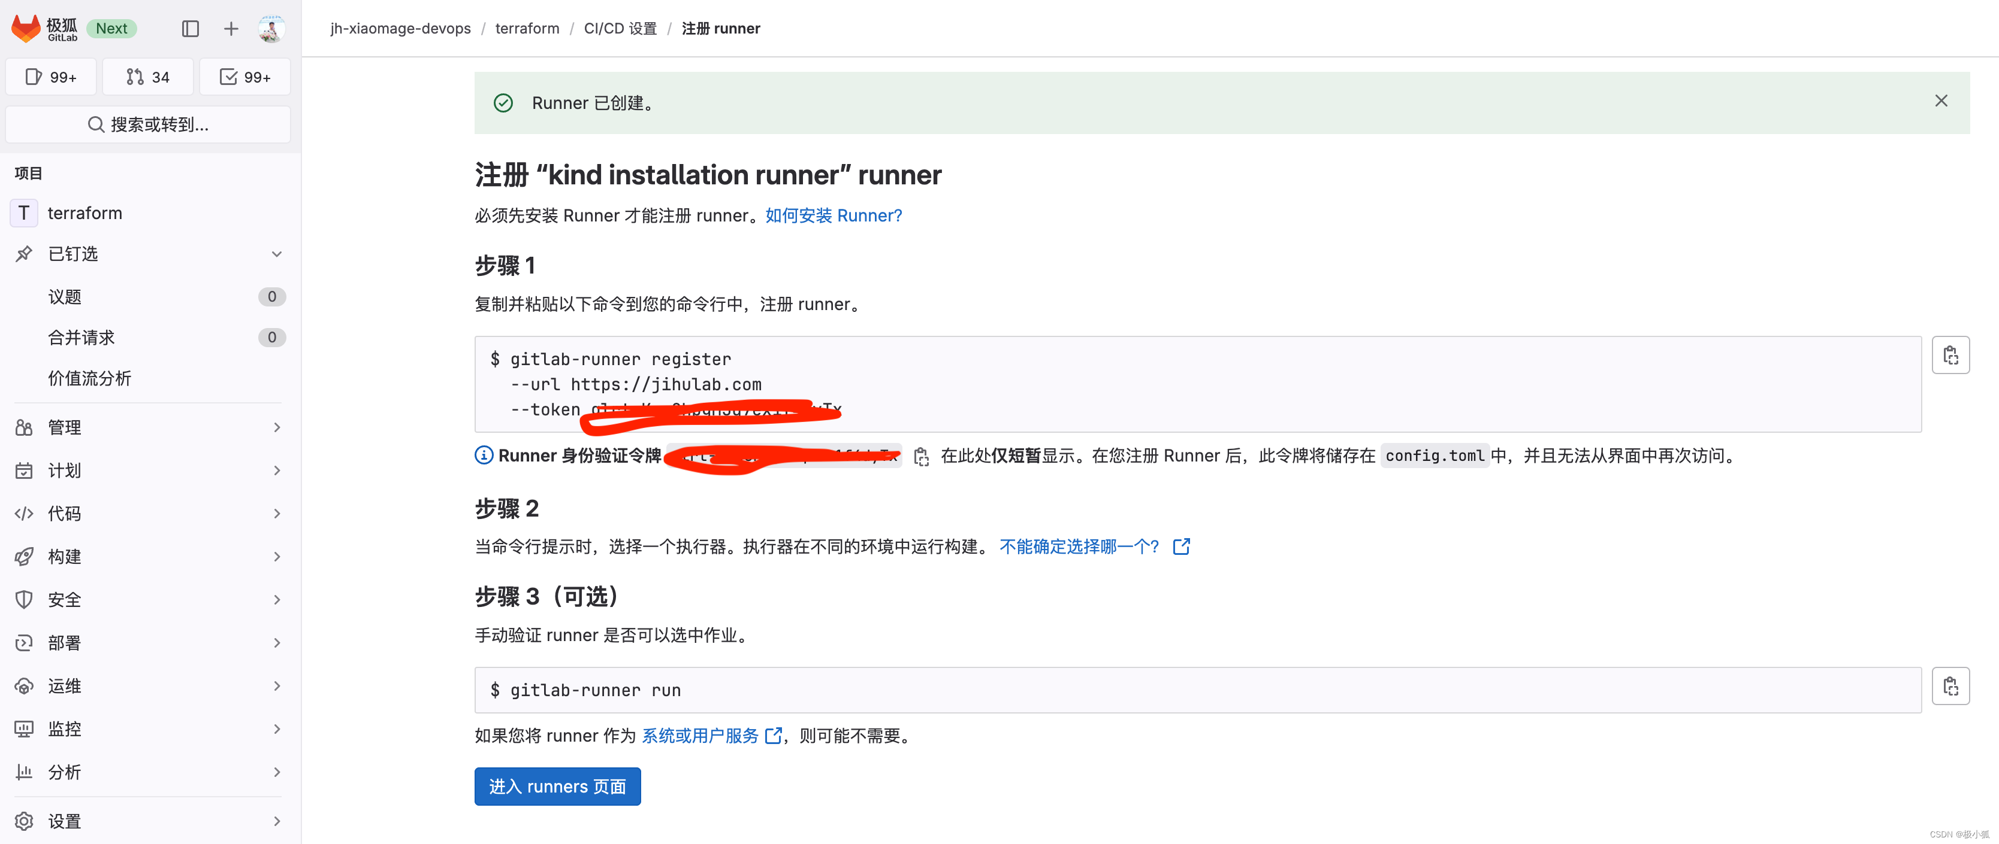Click the Go to runners page button
The image size is (1999, 844).
557,786
